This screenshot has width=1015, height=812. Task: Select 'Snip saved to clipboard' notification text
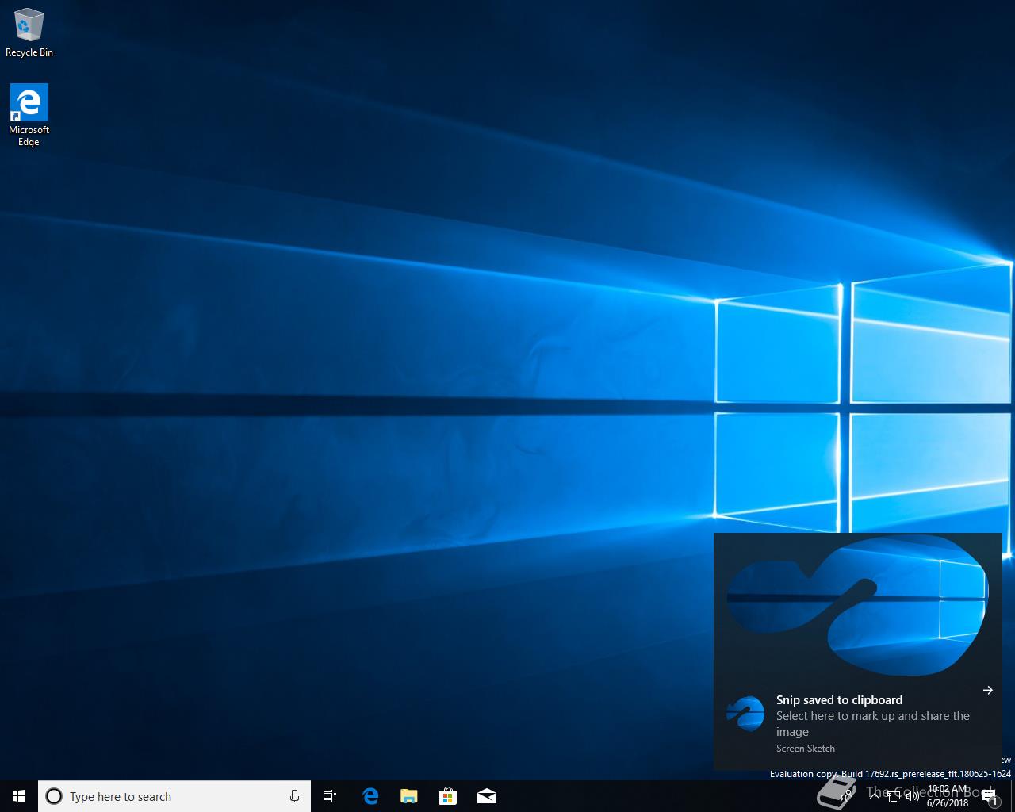839,700
